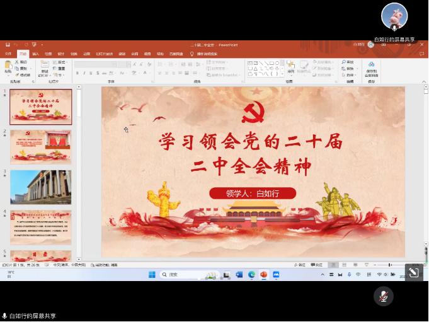
Task: Open the File menu tab
Action: pos(8,54)
